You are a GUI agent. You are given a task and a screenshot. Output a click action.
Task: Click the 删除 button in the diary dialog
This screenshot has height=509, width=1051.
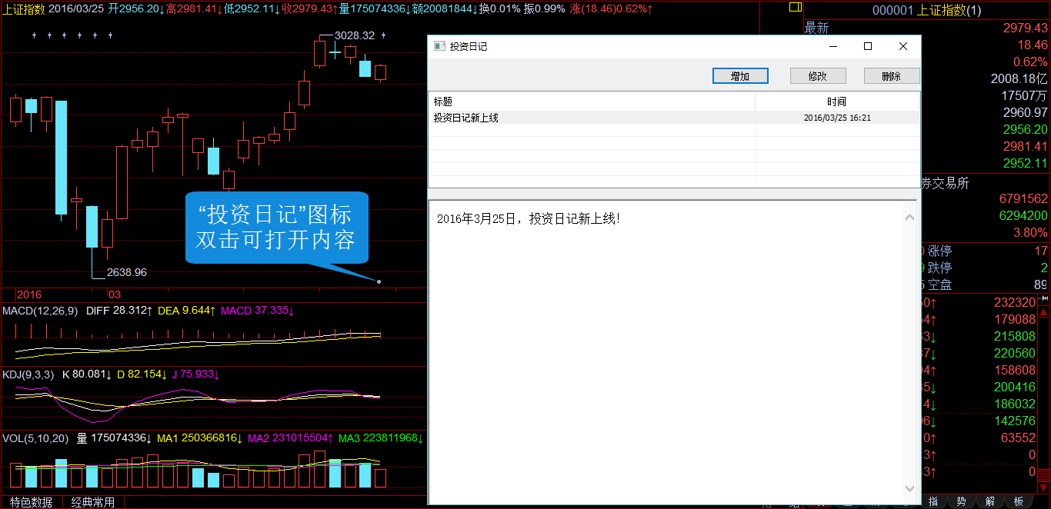(892, 75)
